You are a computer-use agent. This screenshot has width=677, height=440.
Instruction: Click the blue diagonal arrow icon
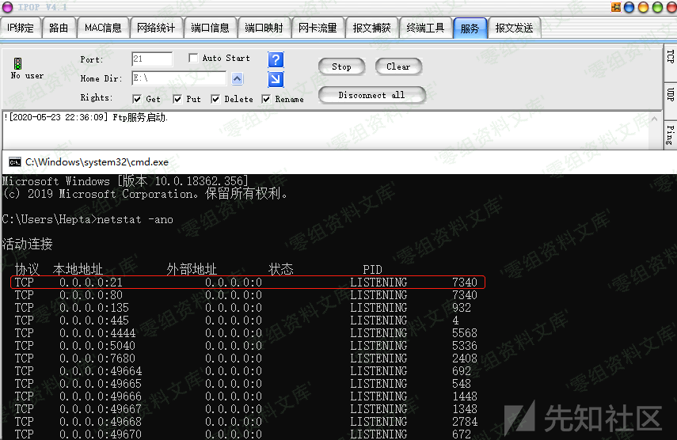tap(276, 79)
